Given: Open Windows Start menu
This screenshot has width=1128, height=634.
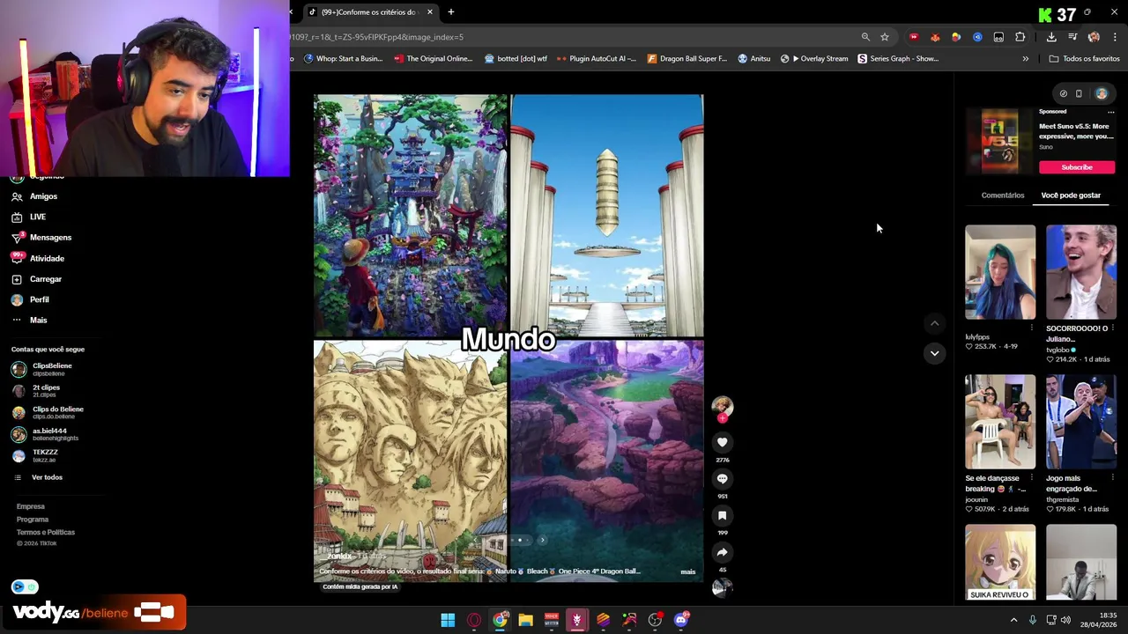Looking at the screenshot, I should pos(448,620).
